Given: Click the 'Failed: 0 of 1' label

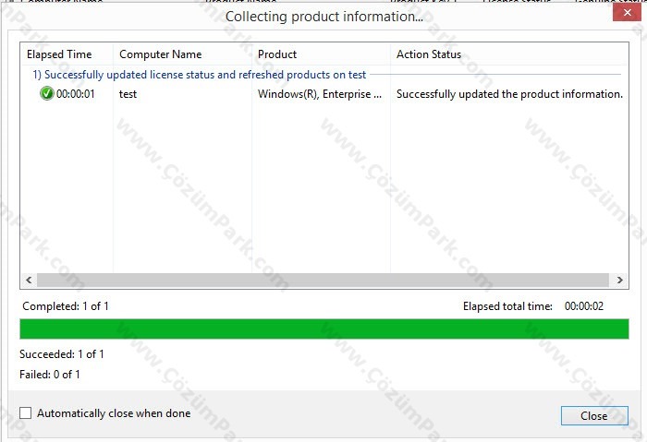Looking at the screenshot, I should (50, 375).
